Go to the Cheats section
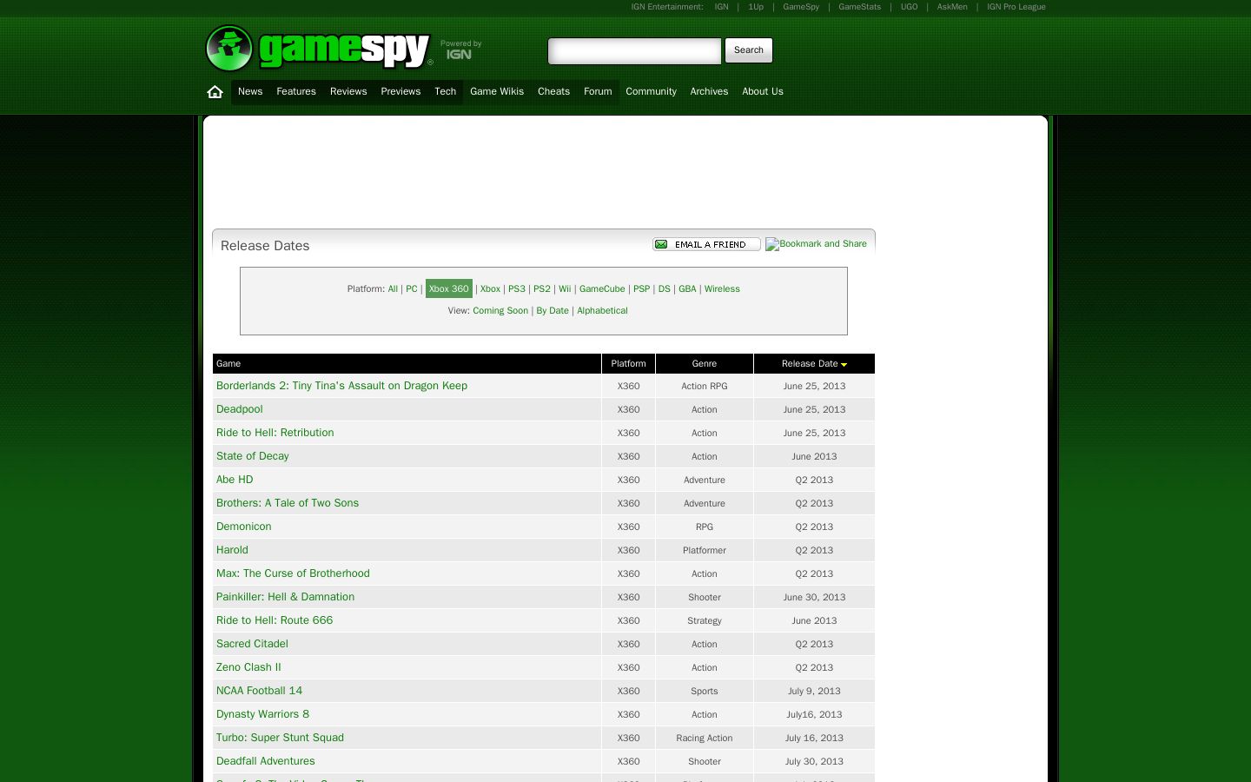Screen dimensions: 1251x782 click(553, 92)
